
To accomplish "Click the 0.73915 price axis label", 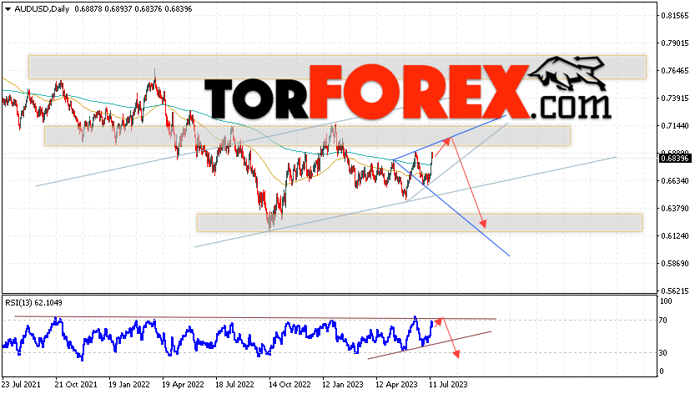I will [x=675, y=98].
